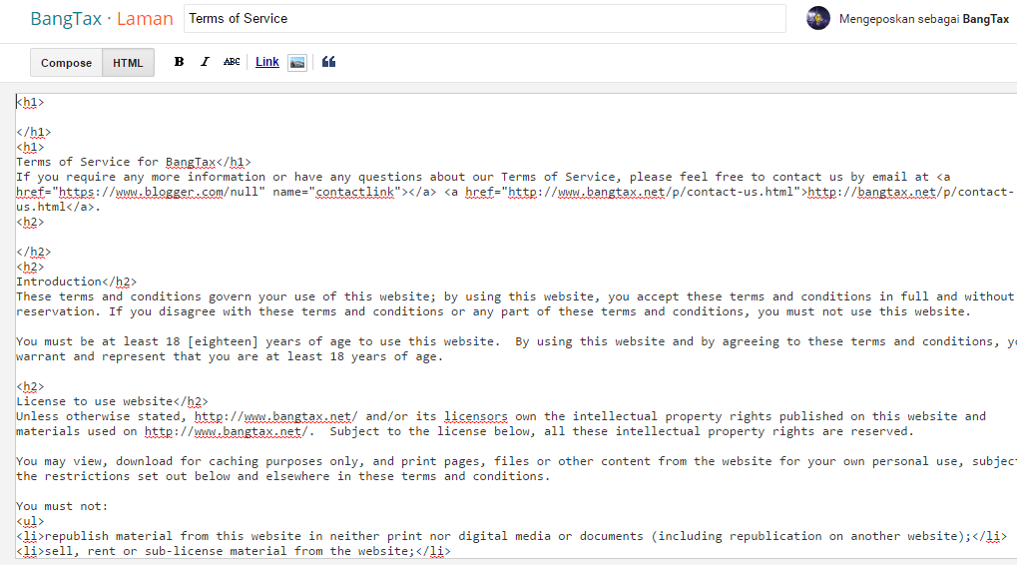Click the 'sell, rent or sub-license material' line
The height and width of the screenshot is (565, 1017).
(x=234, y=551)
